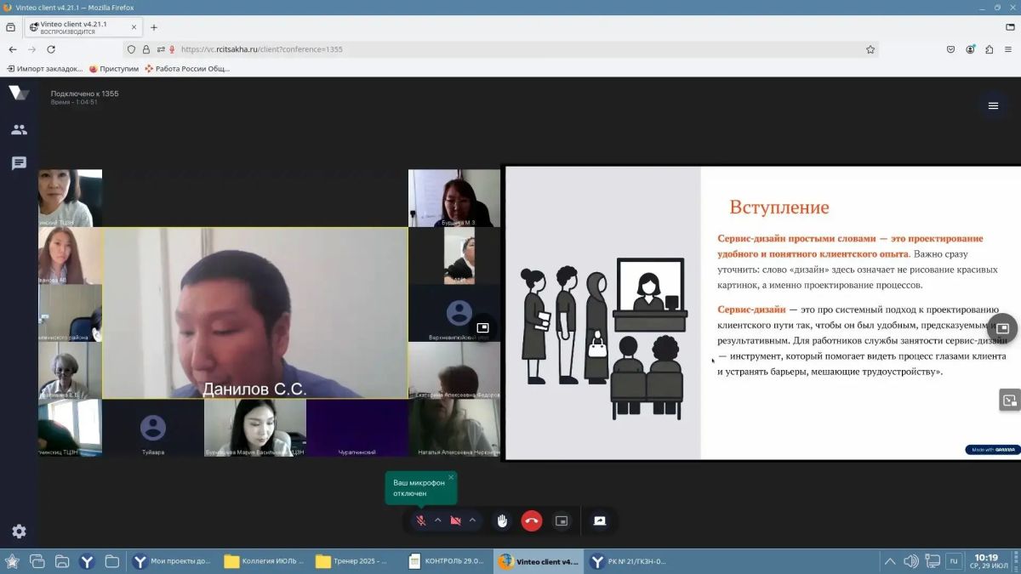1021x574 pixels.
Task: Select the Данилов С.С. main video tile
Action: coord(255,313)
